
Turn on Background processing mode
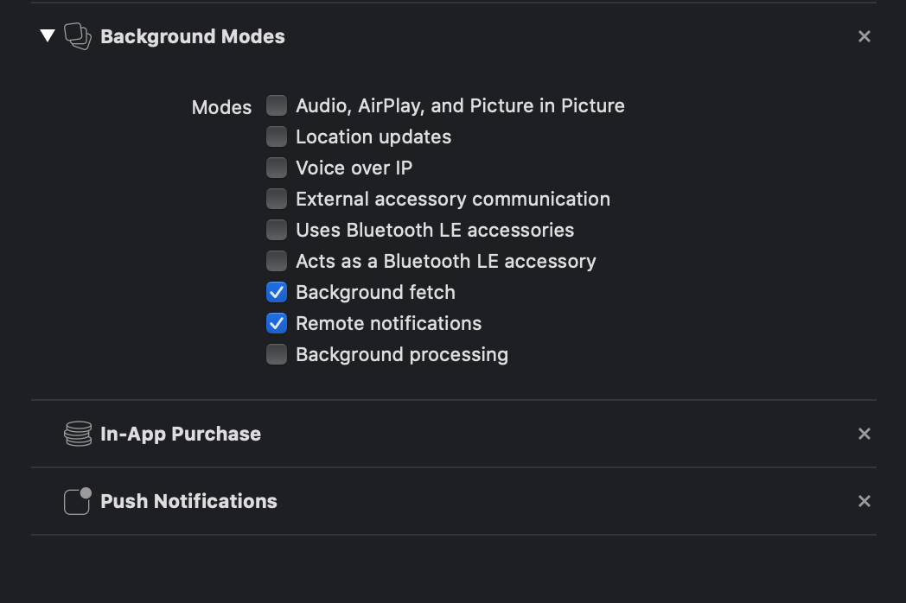277,354
